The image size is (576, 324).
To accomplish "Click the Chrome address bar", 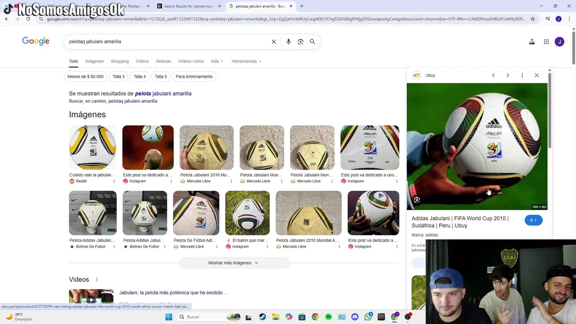I will pyautogui.click(x=286, y=19).
